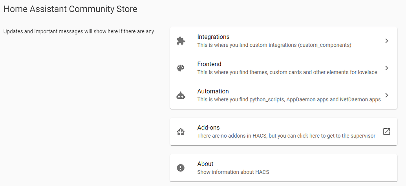
Task: Click the exclamation circle About icon
Action: (181, 168)
